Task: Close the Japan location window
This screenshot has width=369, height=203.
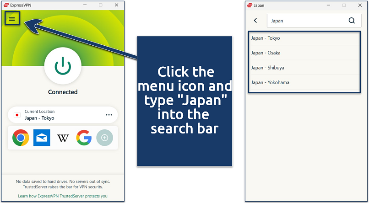Action: click(x=360, y=5)
